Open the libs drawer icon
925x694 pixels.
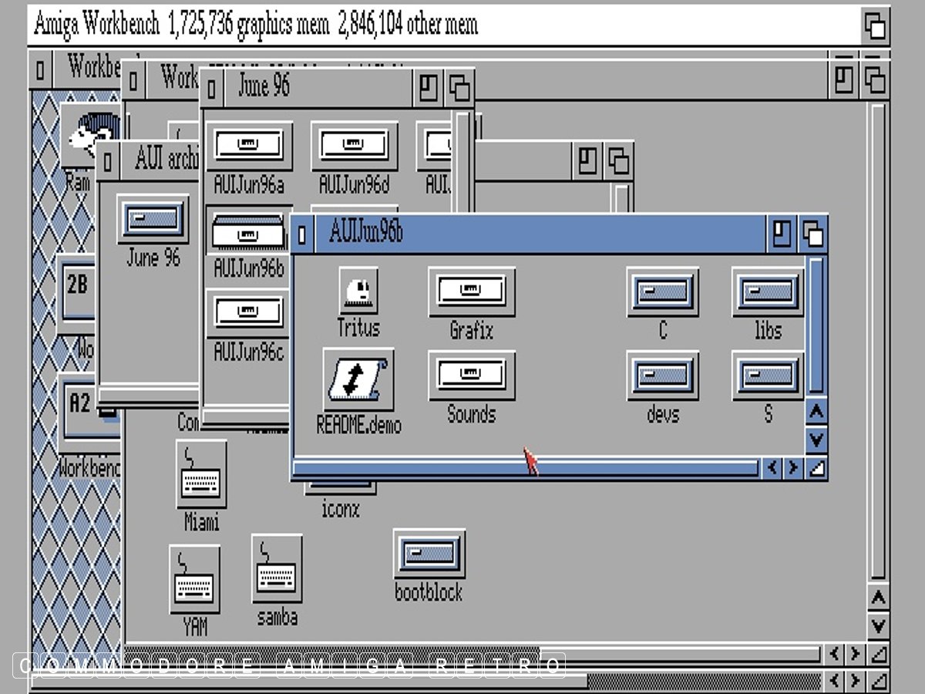point(767,292)
